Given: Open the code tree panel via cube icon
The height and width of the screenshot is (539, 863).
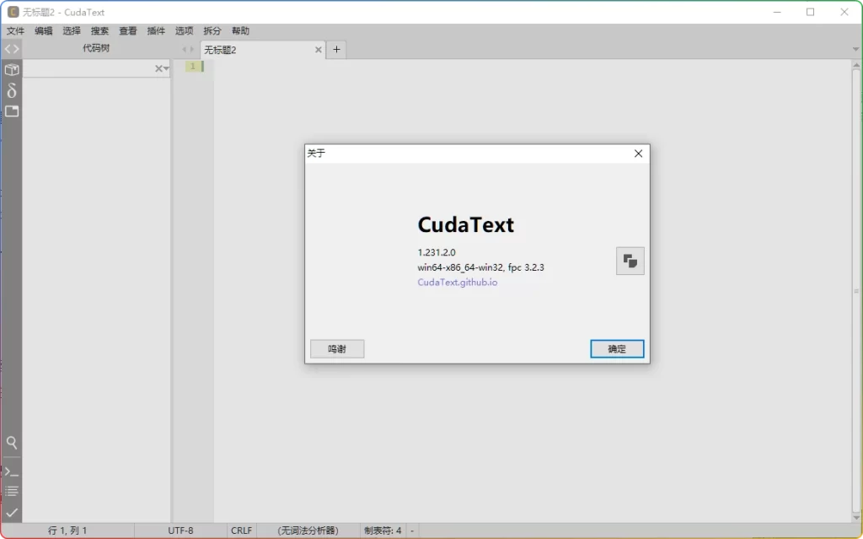Looking at the screenshot, I should [x=11, y=70].
